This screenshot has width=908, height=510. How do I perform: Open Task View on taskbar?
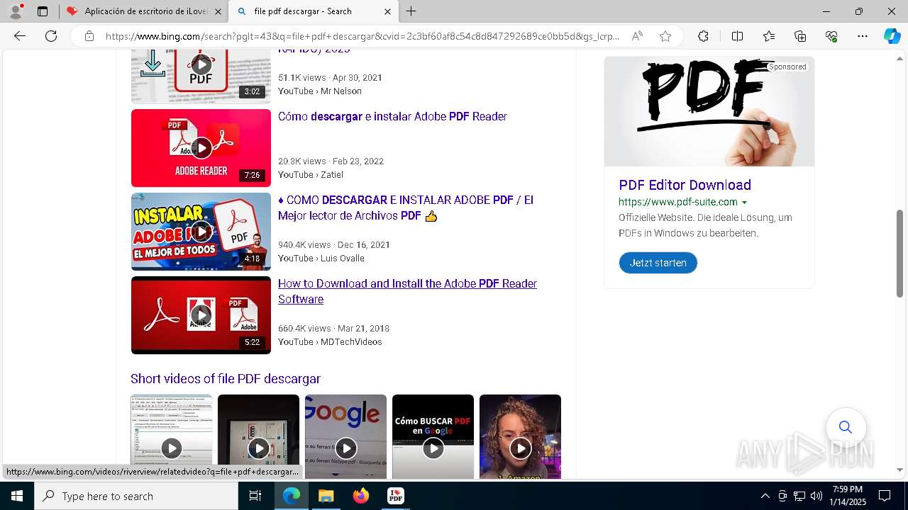click(255, 496)
